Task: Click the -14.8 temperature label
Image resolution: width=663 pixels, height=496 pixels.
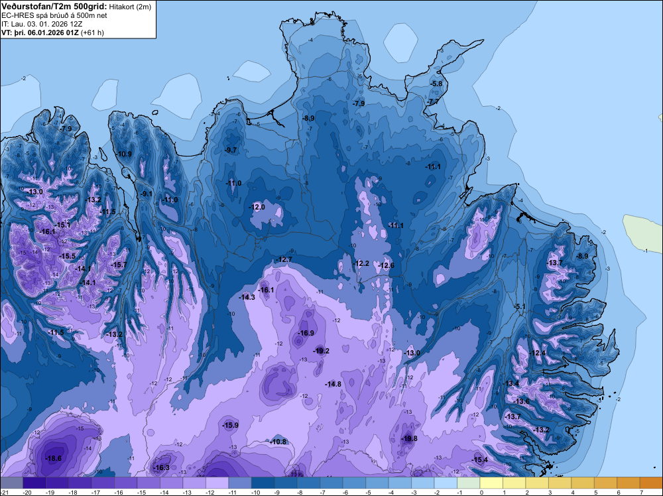Action: pos(333,385)
